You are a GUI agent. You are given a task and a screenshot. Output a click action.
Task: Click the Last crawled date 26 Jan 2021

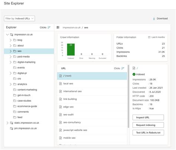coord(156,88)
